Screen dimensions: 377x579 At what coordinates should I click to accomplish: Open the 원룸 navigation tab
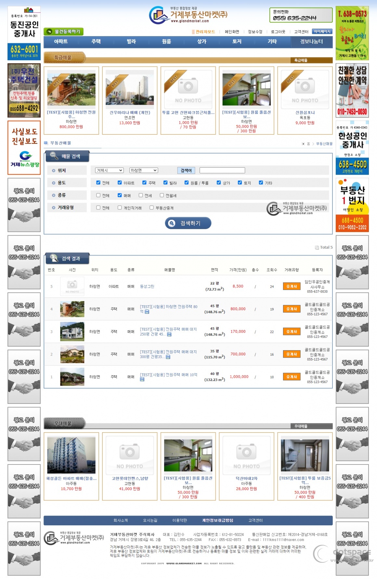(166, 42)
